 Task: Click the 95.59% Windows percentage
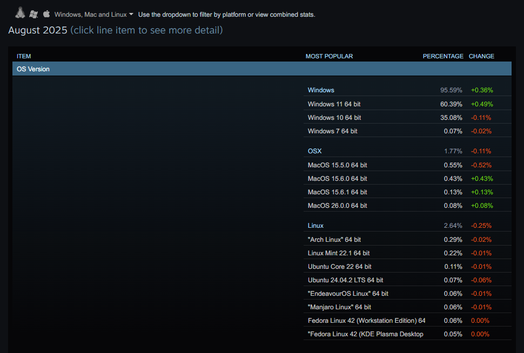(451, 90)
